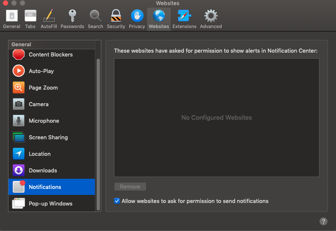Click the Pop-up Windows icon
Viewport: 336px width, 231px height.
19,203
